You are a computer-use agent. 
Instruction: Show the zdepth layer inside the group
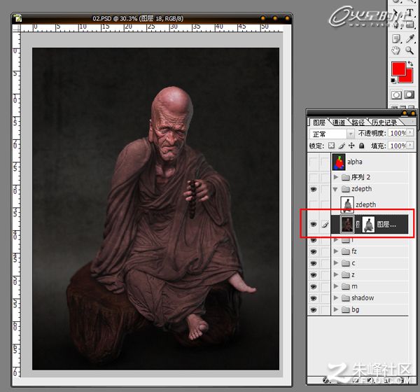[314, 204]
